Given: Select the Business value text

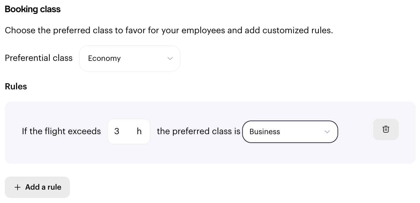Looking at the screenshot, I should pyautogui.click(x=265, y=132).
